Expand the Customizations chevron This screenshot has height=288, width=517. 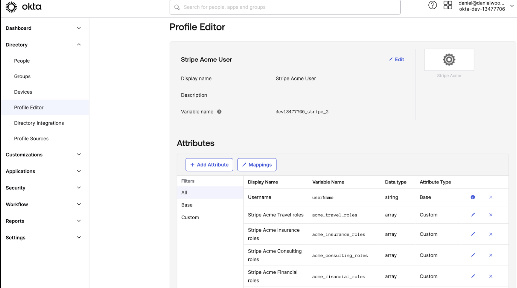coord(79,154)
